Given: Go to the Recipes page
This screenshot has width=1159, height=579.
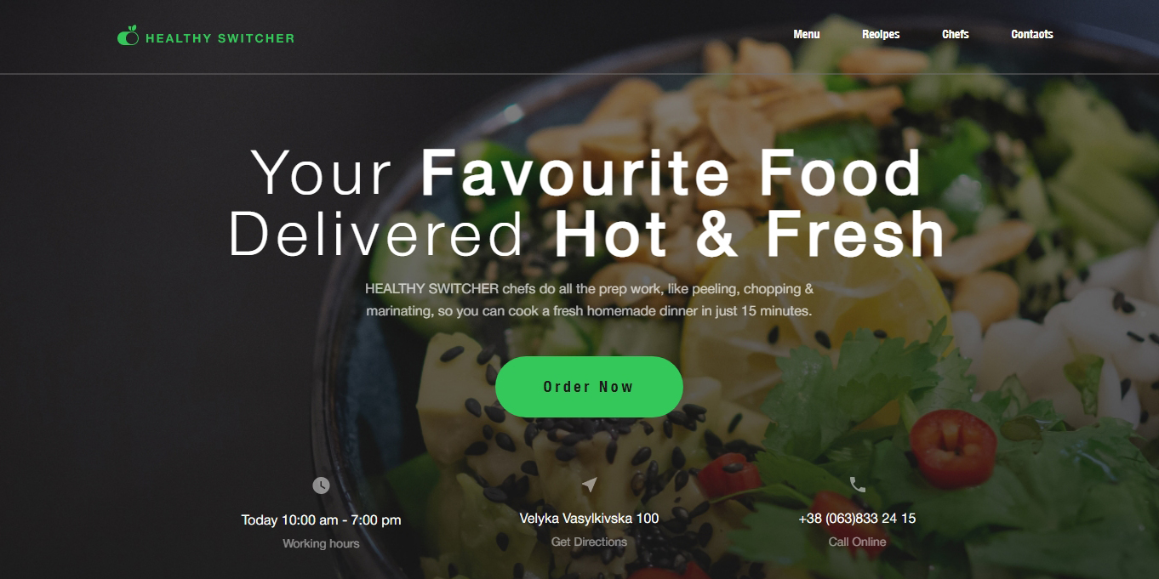Looking at the screenshot, I should [x=881, y=34].
